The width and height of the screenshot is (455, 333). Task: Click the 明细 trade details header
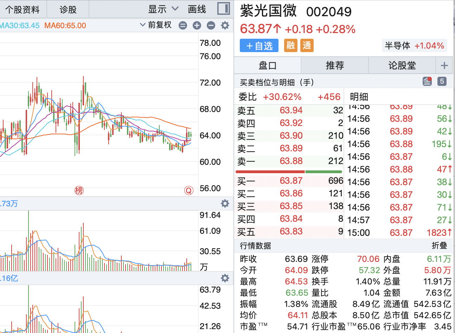coord(359,97)
